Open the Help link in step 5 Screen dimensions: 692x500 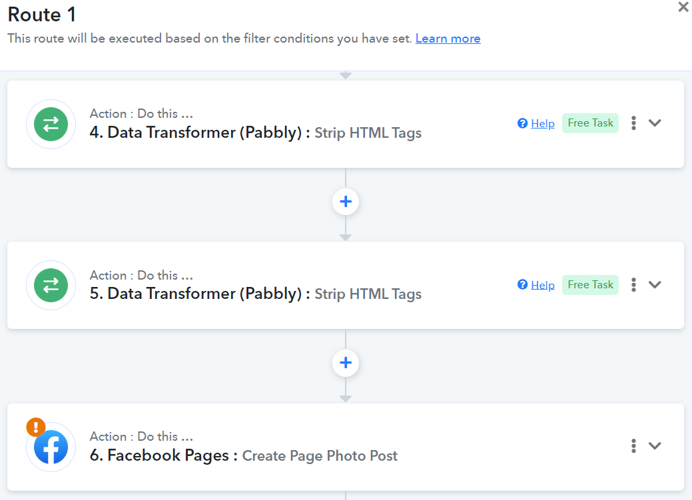click(x=543, y=285)
